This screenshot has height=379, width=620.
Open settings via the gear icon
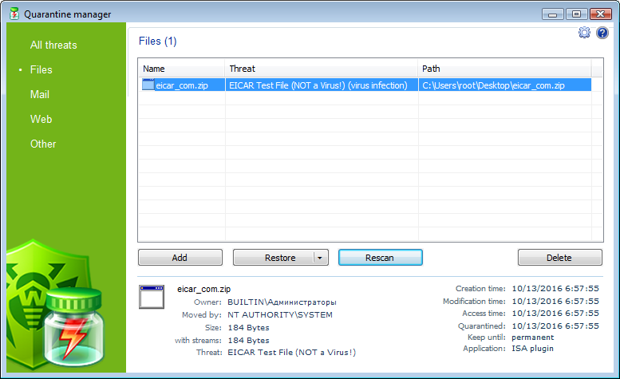click(584, 33)
